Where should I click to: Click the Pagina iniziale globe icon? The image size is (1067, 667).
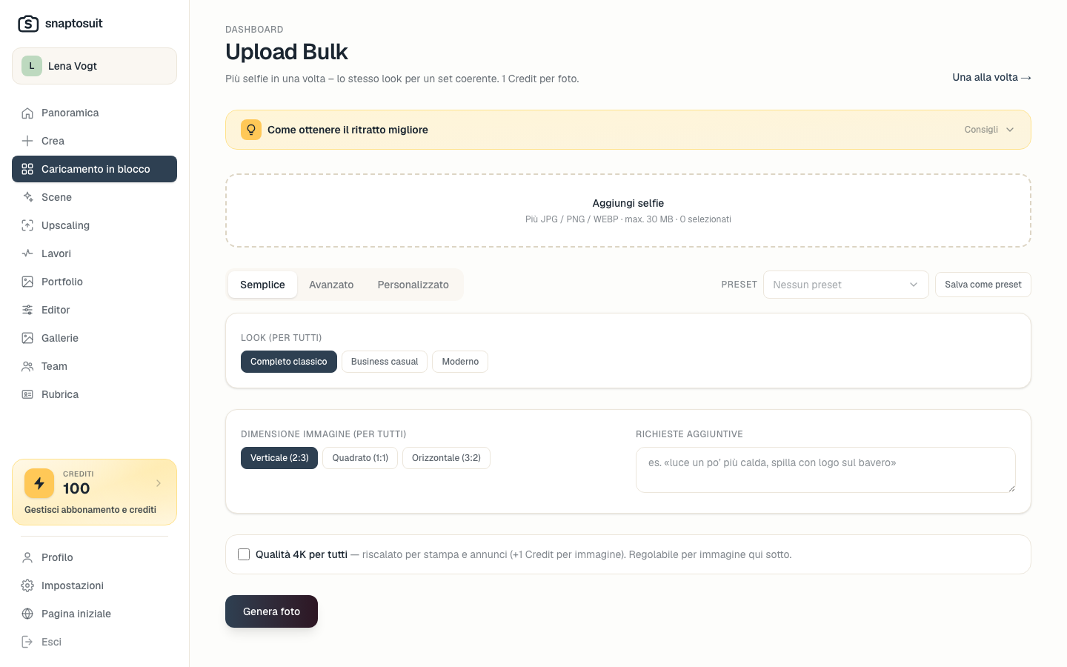click(27, 614)
